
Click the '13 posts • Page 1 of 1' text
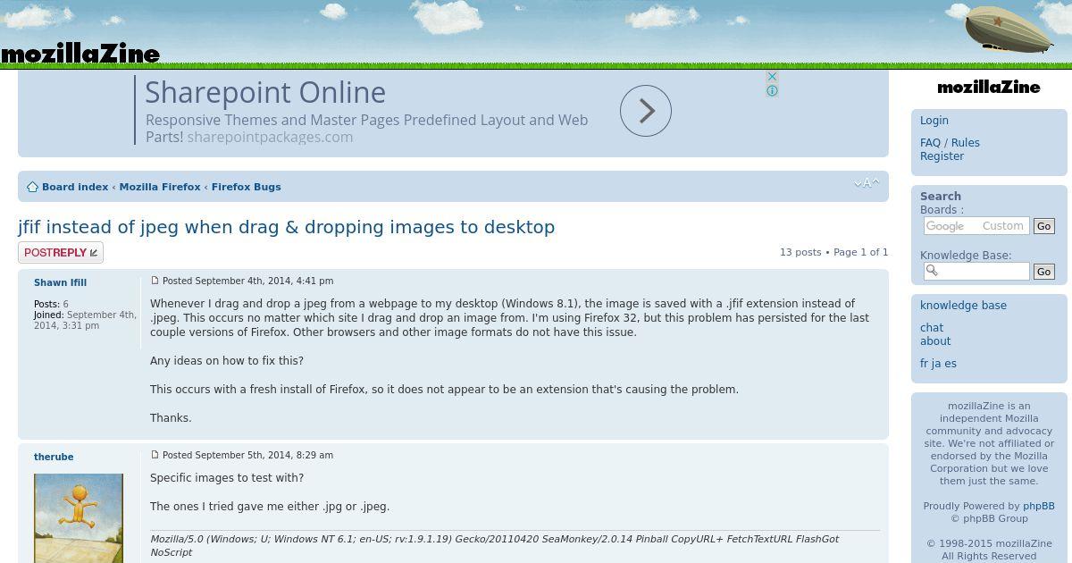click(833, 252)
